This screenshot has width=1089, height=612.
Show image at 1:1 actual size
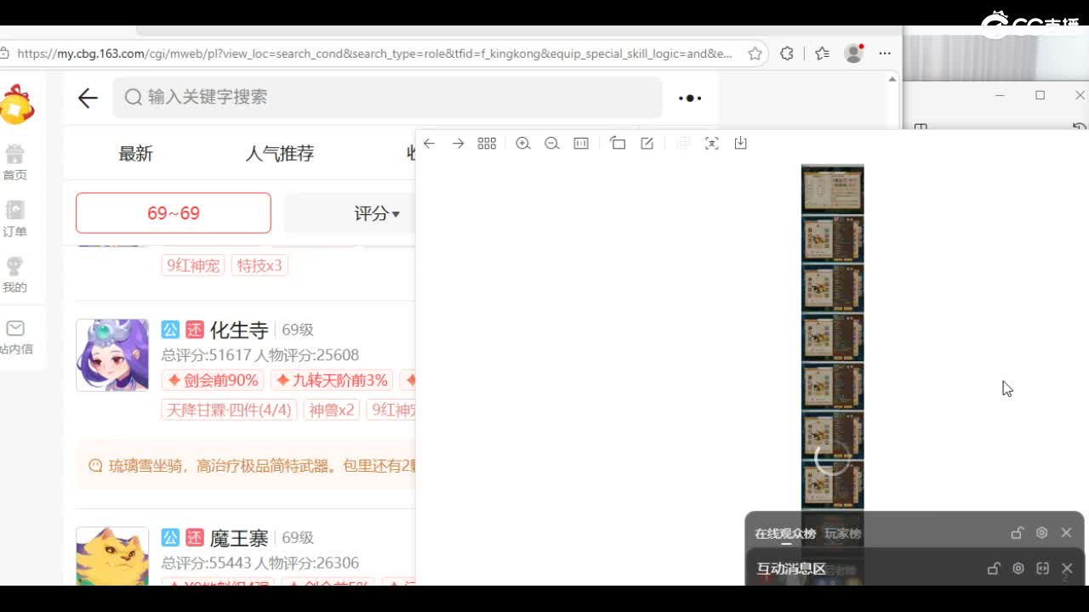click(581, 144)
